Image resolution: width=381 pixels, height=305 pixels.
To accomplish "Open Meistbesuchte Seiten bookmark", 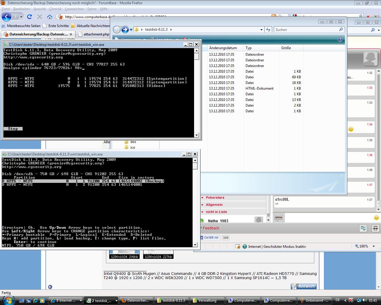I will click(x=21, y=26).
